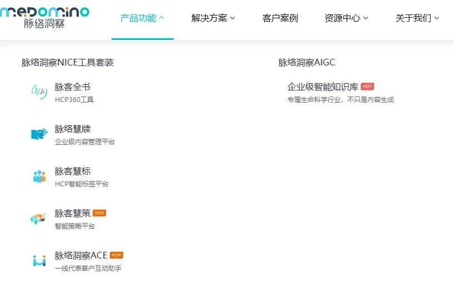Click the 脉络洞察NICE工具套装 section heading
This screenshot has width=454, height=289.
(x=67, y=63)
